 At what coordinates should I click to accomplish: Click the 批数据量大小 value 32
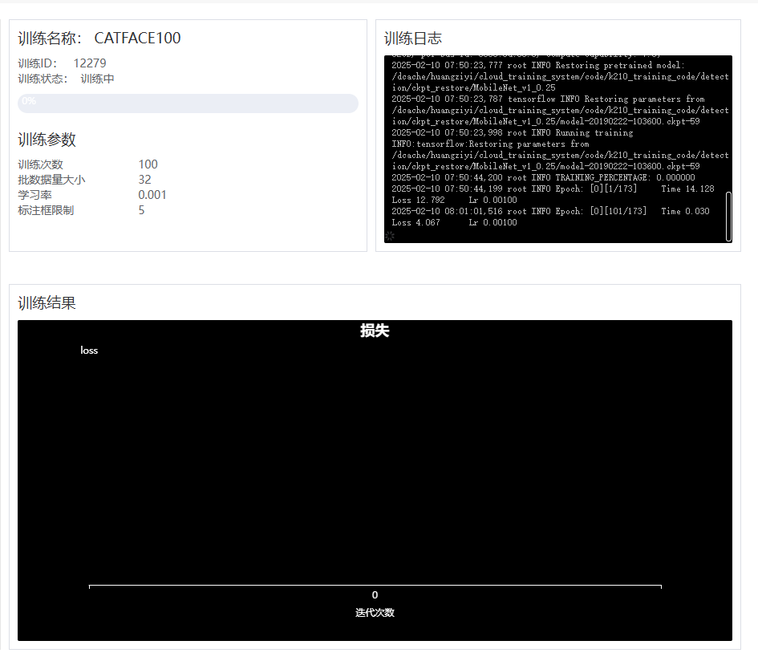144,180
